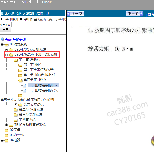Expand the BYD473Q发动机系统 node

[x=6, y=50]
